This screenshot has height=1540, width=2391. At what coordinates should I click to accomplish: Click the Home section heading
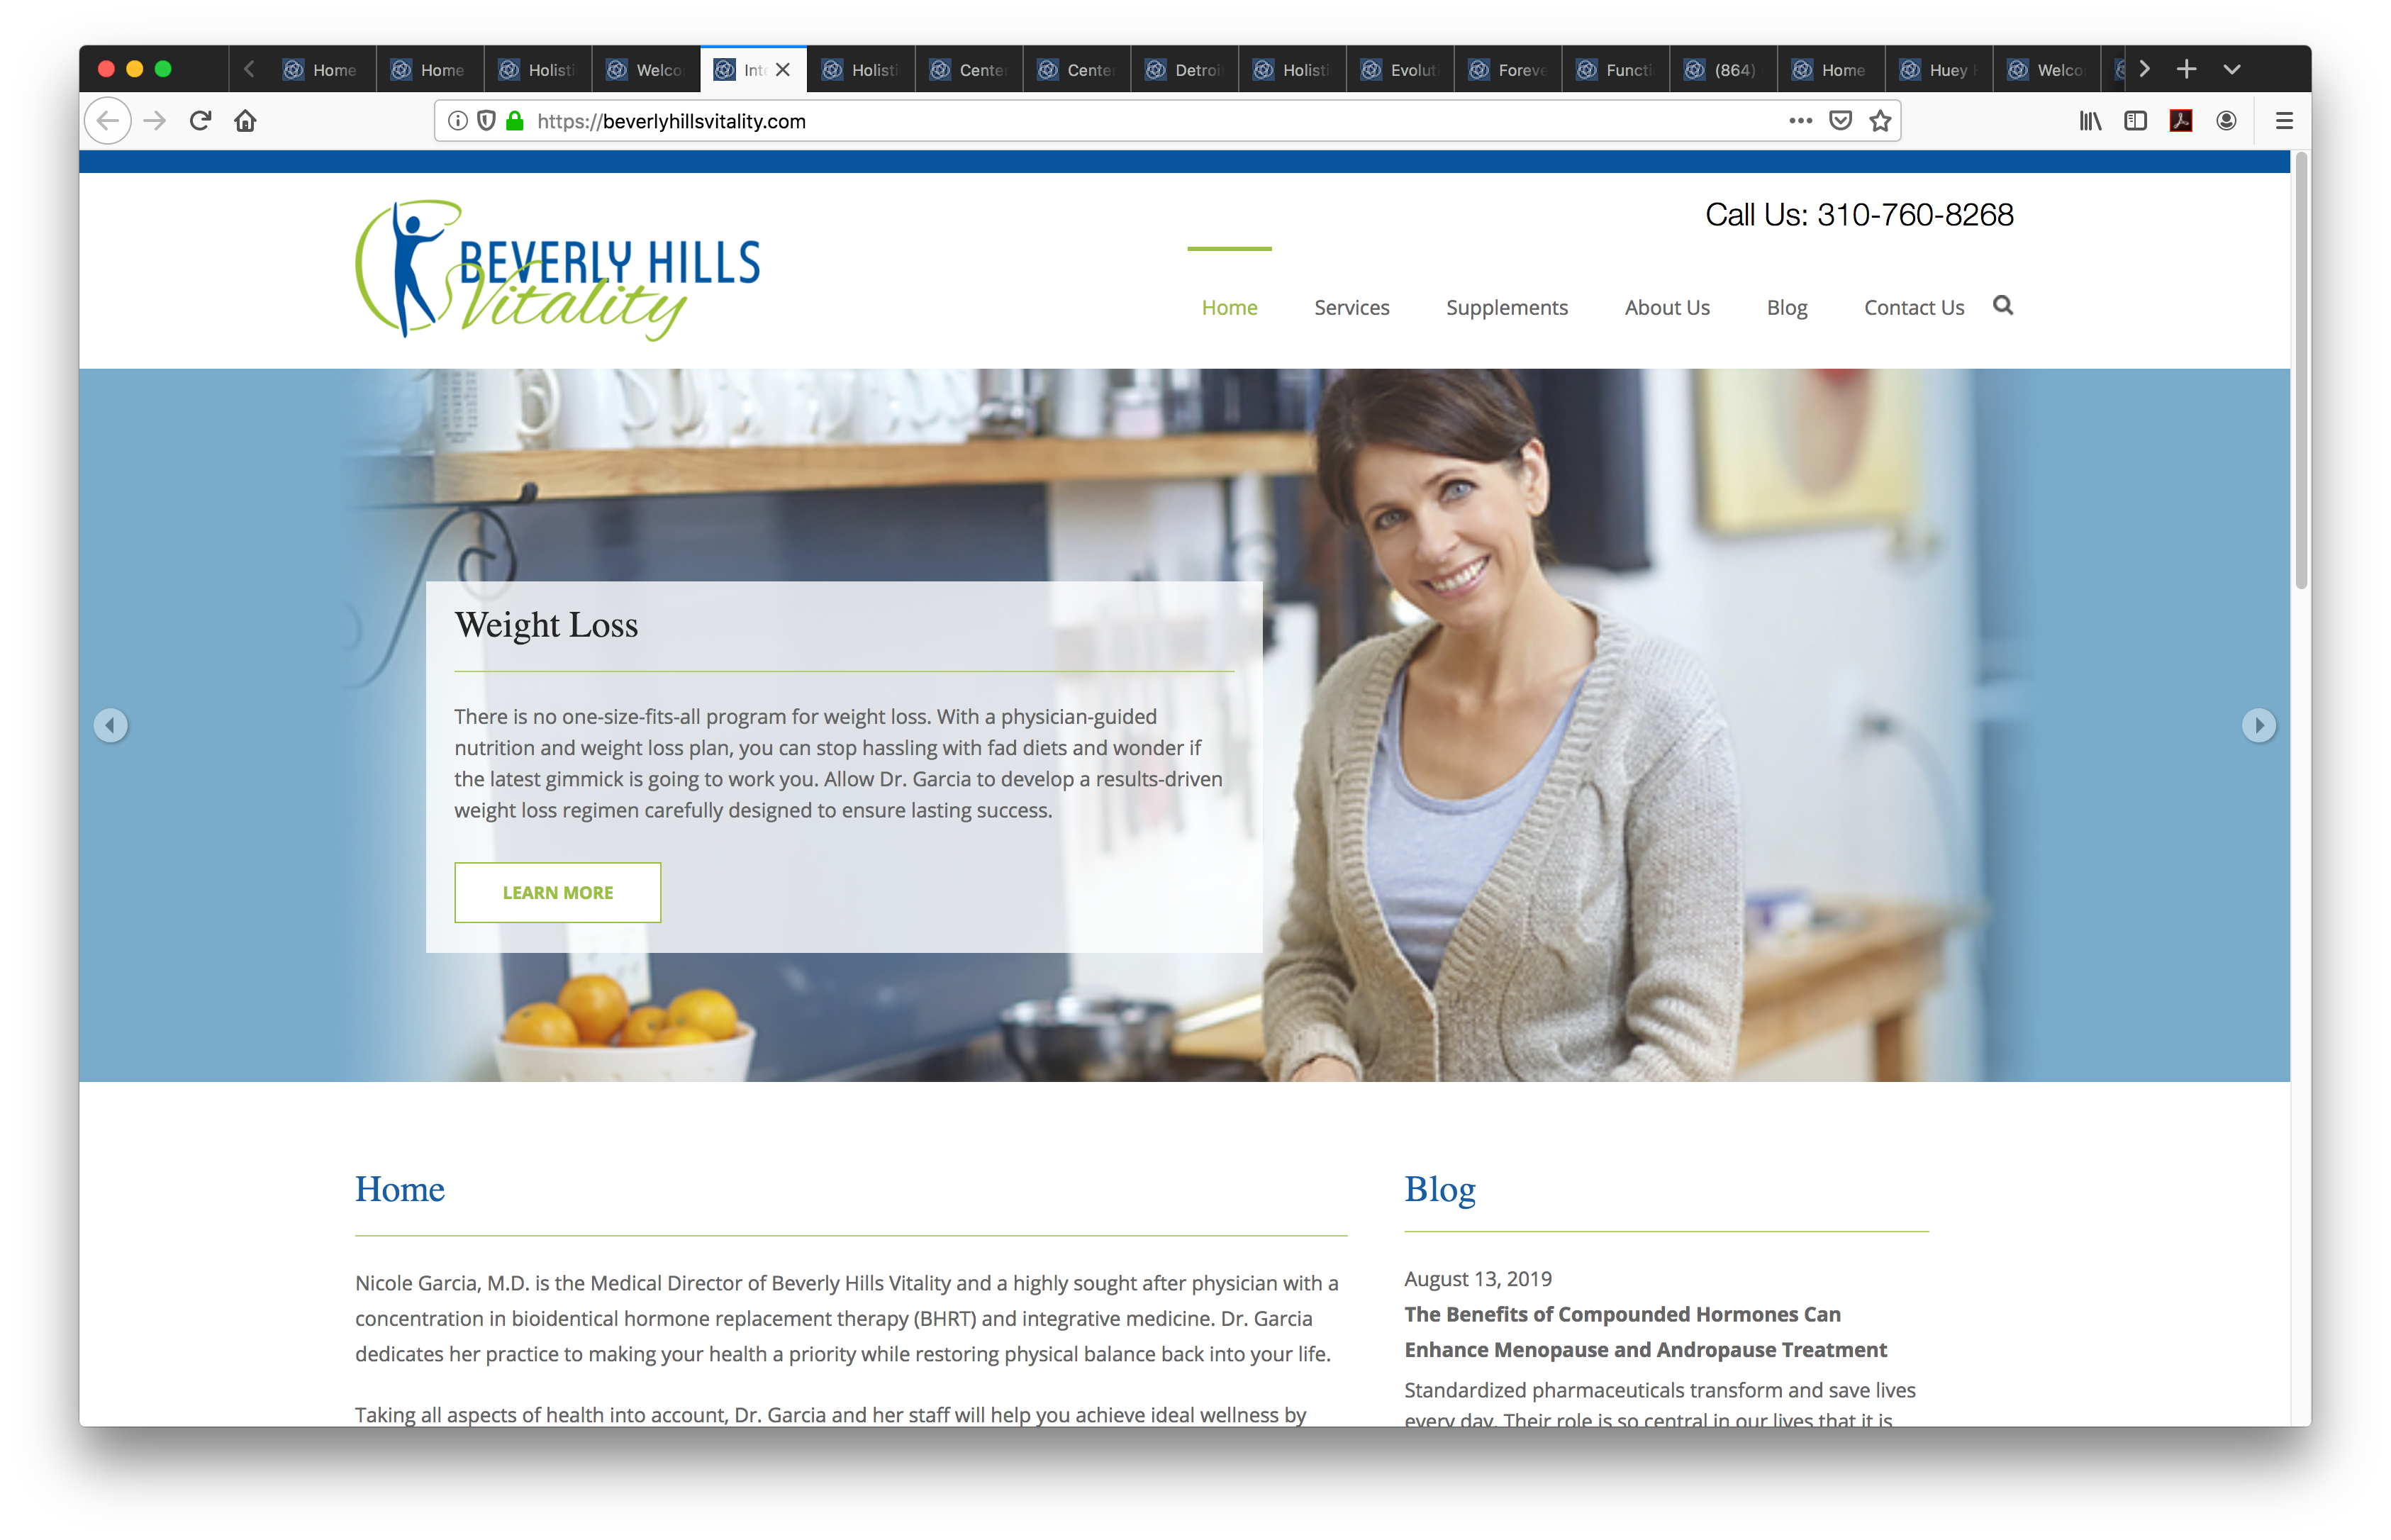click(x=399, y=1189)
